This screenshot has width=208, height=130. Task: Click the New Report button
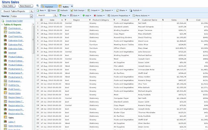(26, 6)
